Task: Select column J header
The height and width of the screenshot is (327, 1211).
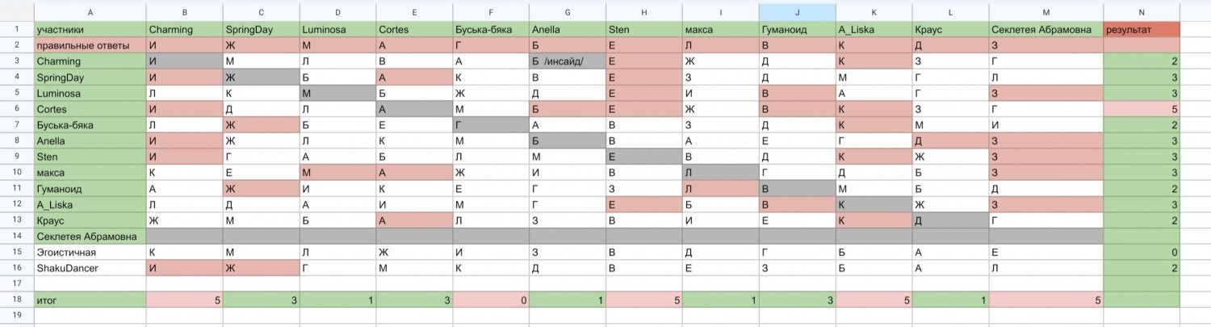Action: (x=797, y=12)
